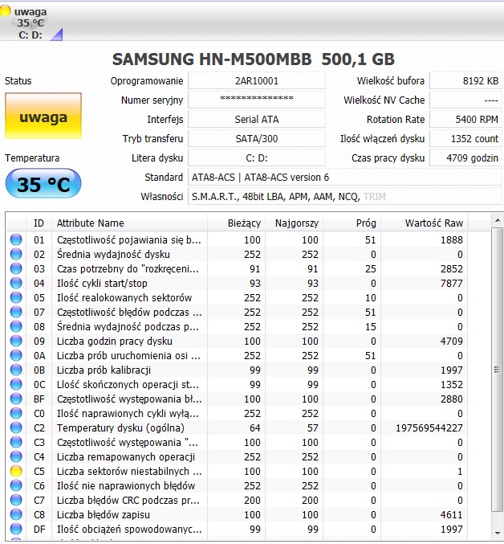The image size is (504, 544).
Task: Click the vertical scrollbar thumb of the list
Action: [497, 369]
